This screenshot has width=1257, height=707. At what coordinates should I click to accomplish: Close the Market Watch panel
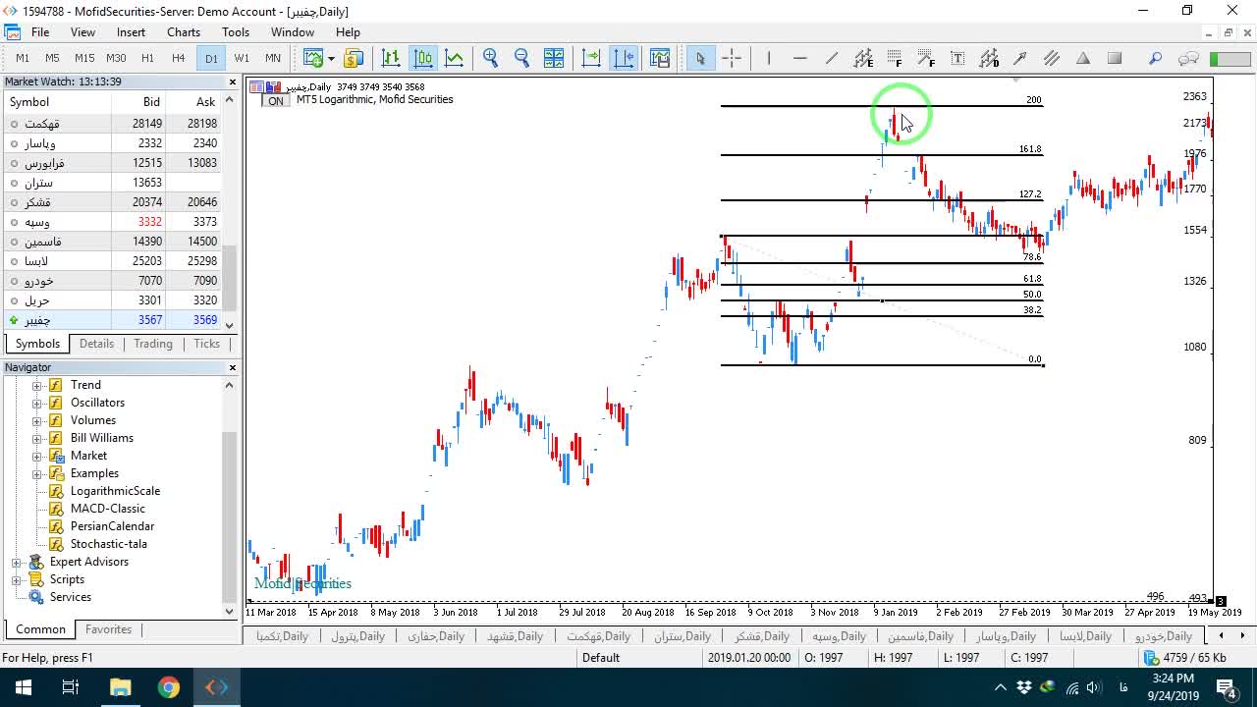click(x=233, y=82)
